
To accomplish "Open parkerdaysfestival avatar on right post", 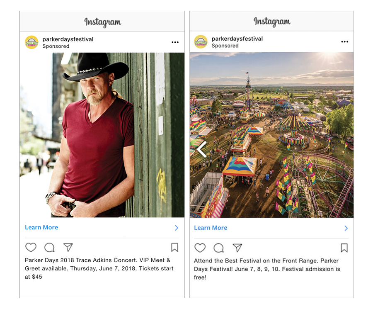I will coord(201,41).
